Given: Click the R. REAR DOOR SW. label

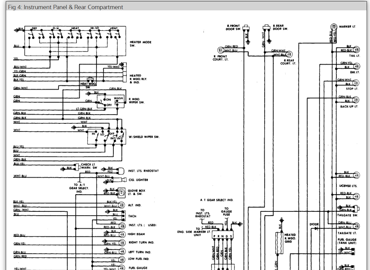Looking at the screenshot, I should pyautogui.click(x=280, y=27).
